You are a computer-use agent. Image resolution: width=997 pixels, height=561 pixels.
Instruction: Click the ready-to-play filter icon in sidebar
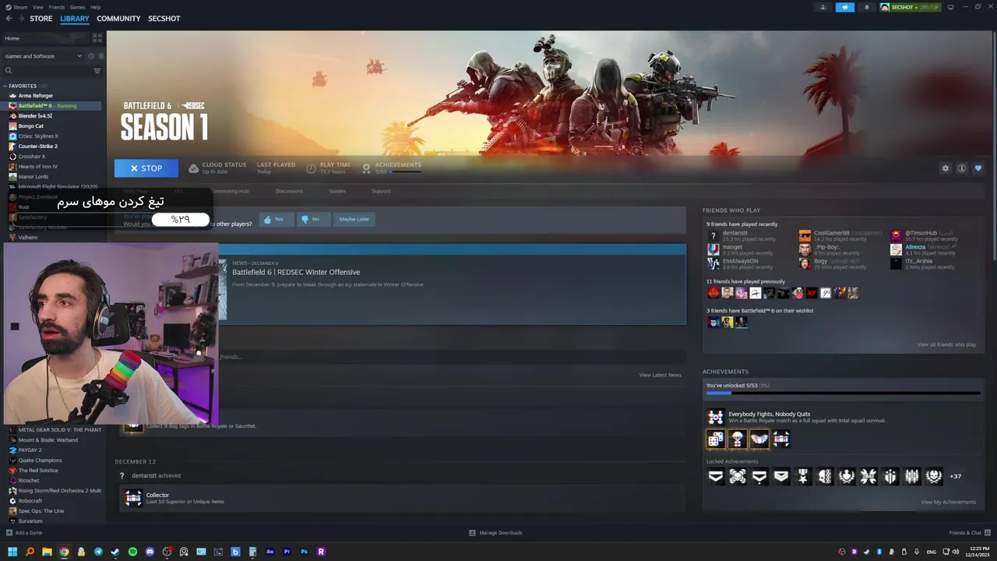click(100, 56)
